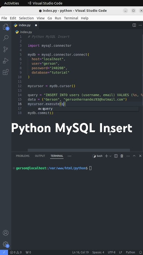This screenshot has width=143, height=255.
Task: Open the Selection menu
Action: point(26,18)
